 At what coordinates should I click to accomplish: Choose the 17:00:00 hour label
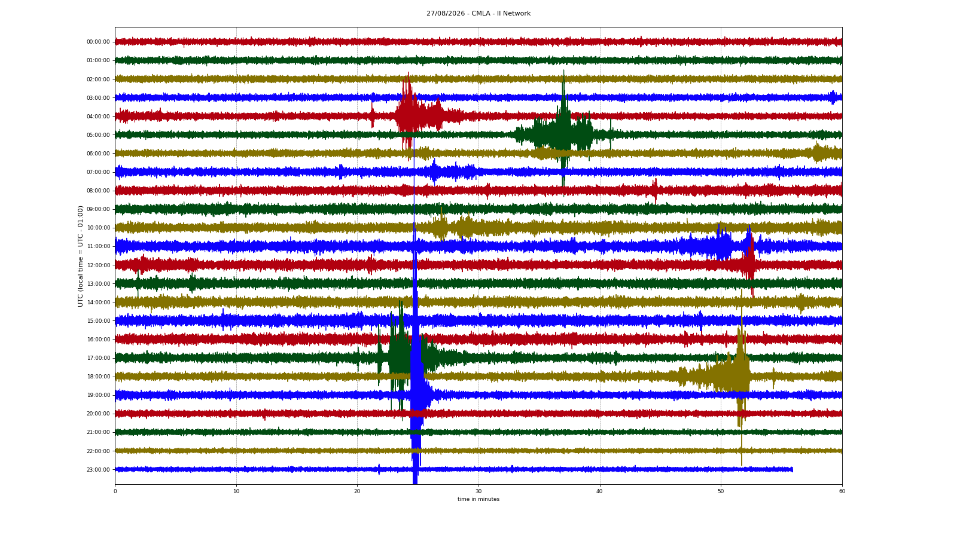[98, 358]
